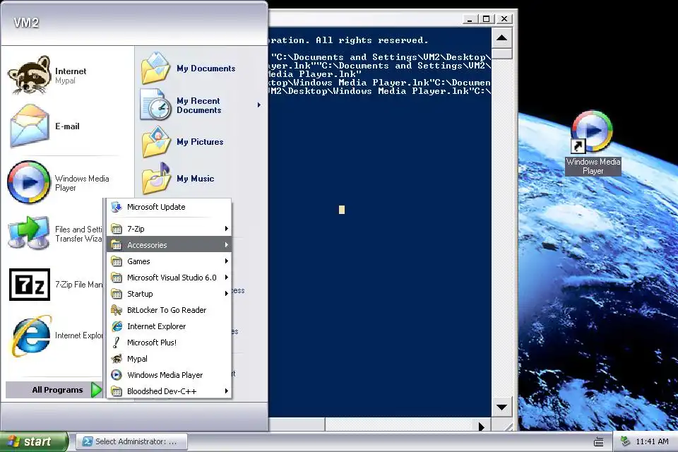Open My Documents folder icon
The height and width of the screenshot is (452, 678).
point(155,68)
